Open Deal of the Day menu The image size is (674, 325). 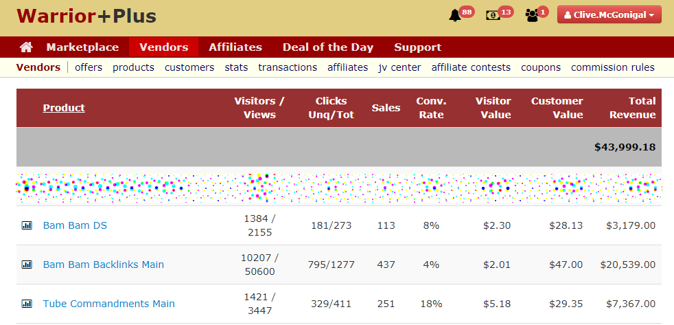coord(328,47)
